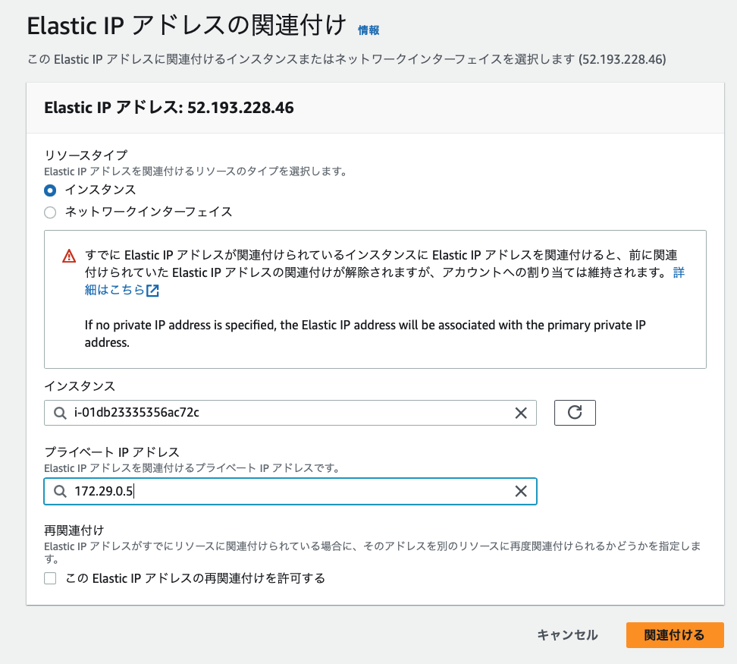The width and height of the screenshot is (737, 664).
Task: Open the 情報 info link beside the title
Action: coord(368,30)
